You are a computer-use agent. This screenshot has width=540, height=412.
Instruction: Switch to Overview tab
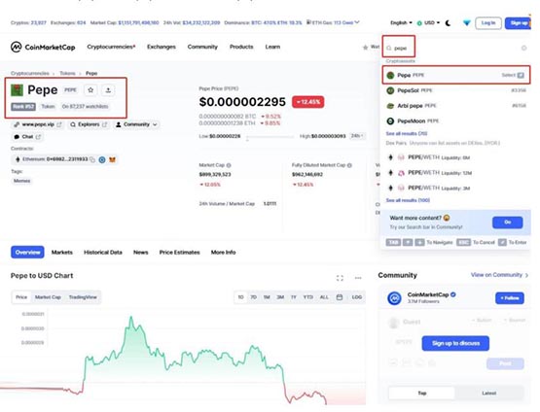click(x=27, y=252)
